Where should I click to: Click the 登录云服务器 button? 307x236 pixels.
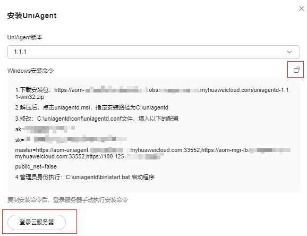[37, 222]
